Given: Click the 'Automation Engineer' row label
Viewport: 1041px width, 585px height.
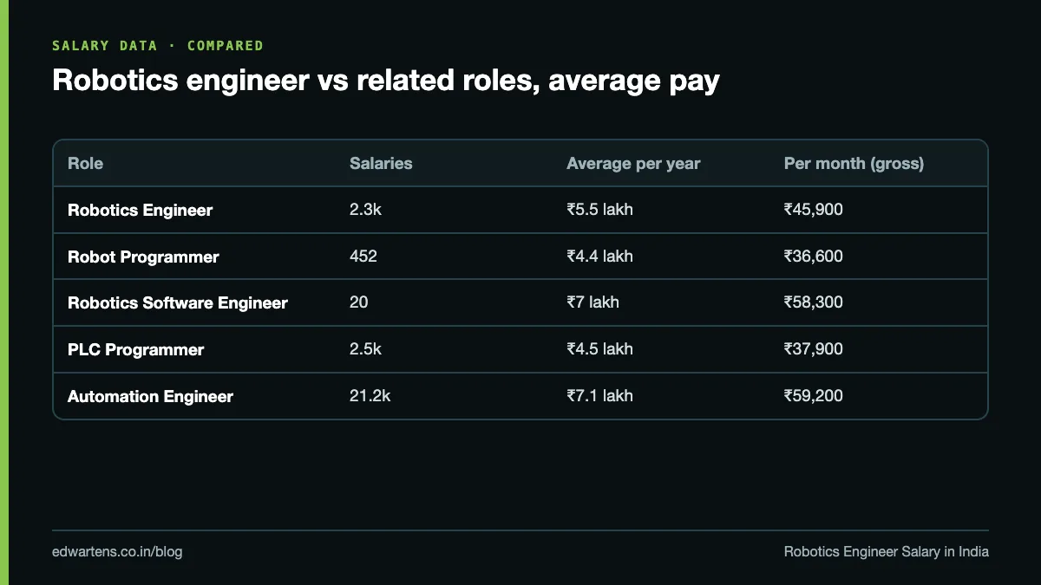Looking at the screenshot, I should (x=150, y=397).
